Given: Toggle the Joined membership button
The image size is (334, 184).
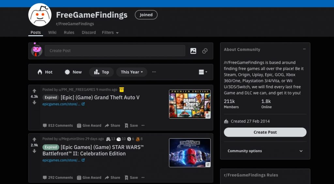Looking at the screenshot, I should click(146, 15).
